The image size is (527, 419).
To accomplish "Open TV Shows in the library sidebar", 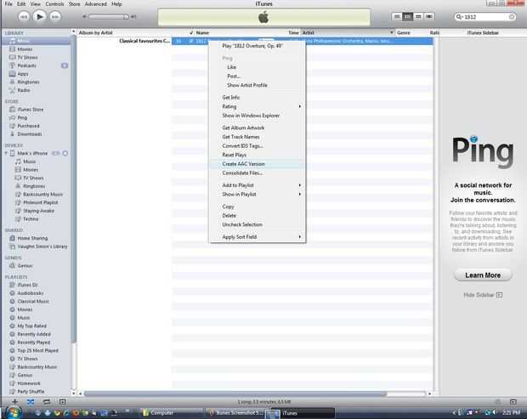I will point(27,58).
